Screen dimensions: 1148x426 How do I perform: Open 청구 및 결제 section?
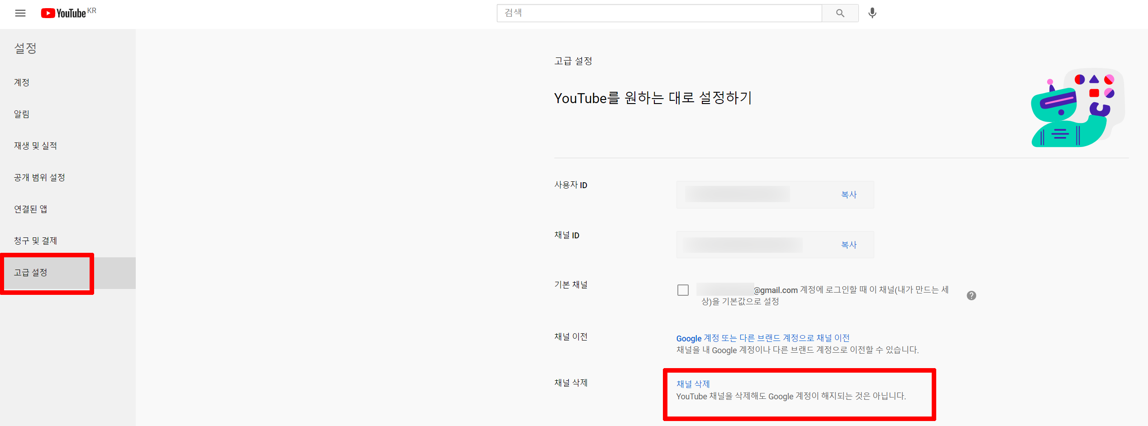point(68,241)
